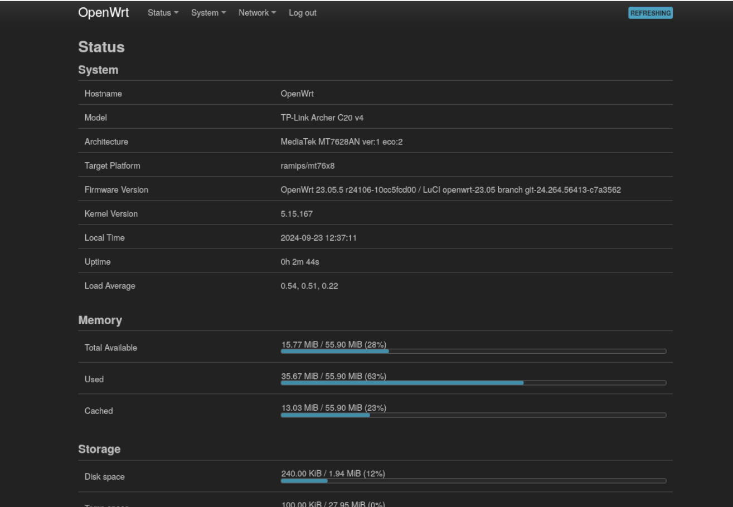Select the text 13.03 MiB / 55.90 MiB (23%)
Viewport: 733px width, 507px height.
click(x=333, y=408)
